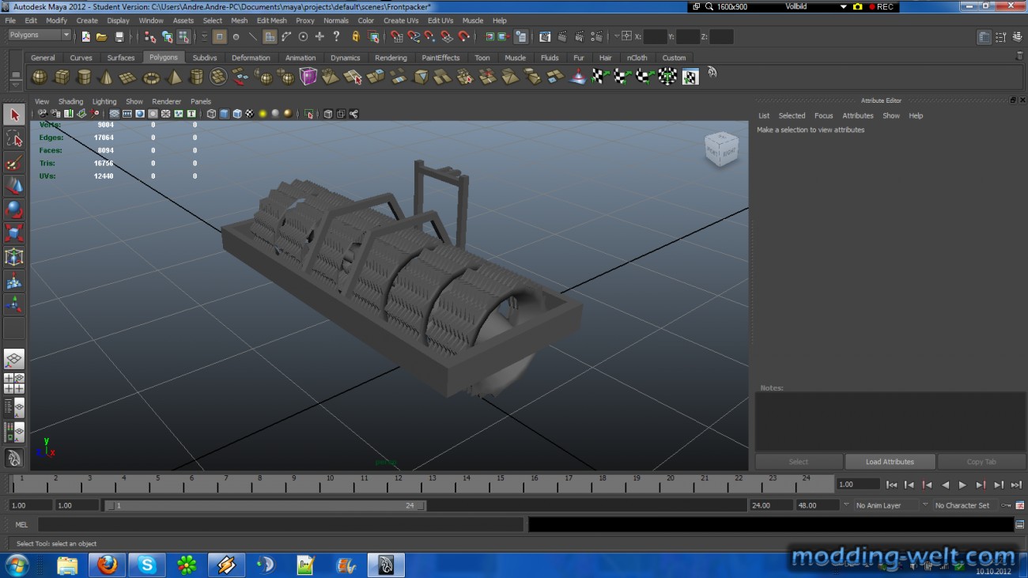
Task: Toggle snap to curves magnet
Action: (414, 36)
